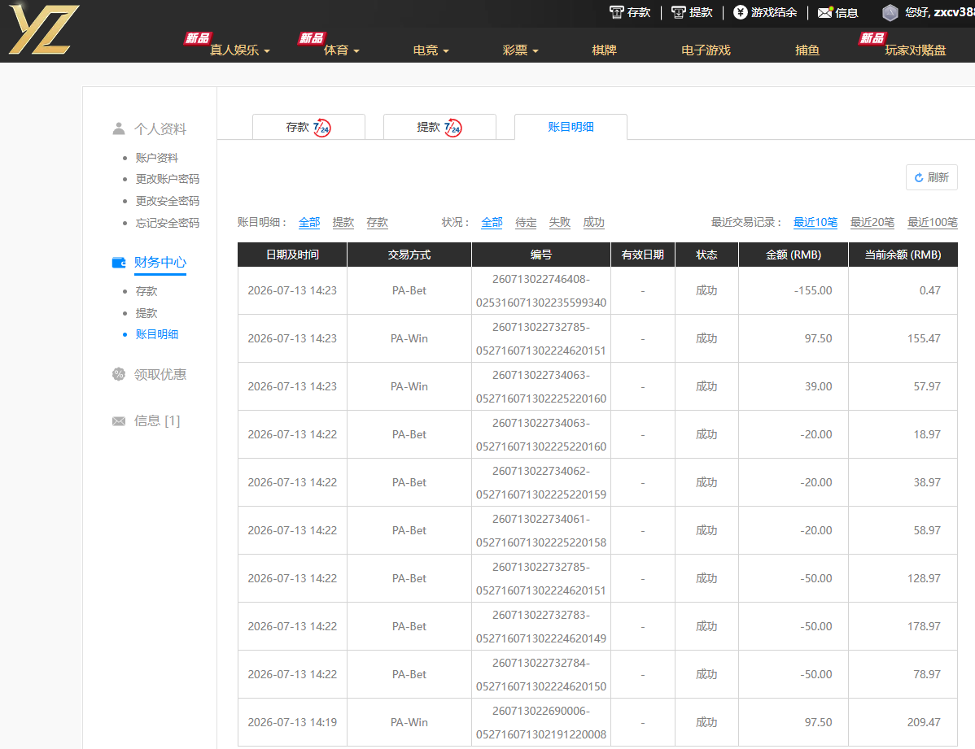Click the username 您好, zxcv38 text
This screenshot has height=749, width=975.
(939, 12)
